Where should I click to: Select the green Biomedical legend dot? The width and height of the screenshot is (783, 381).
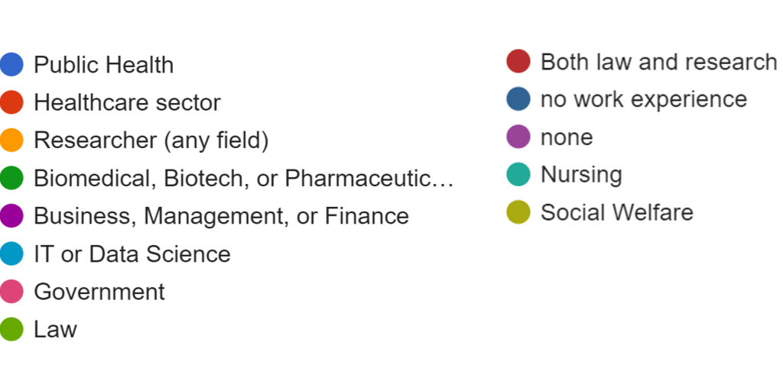click(x=11, y=178)
